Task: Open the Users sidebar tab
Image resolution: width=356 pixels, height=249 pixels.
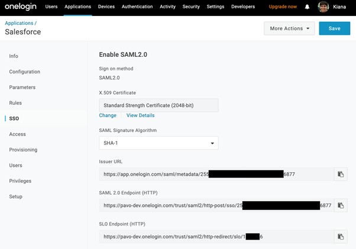Action: click(x=15, y=165)
